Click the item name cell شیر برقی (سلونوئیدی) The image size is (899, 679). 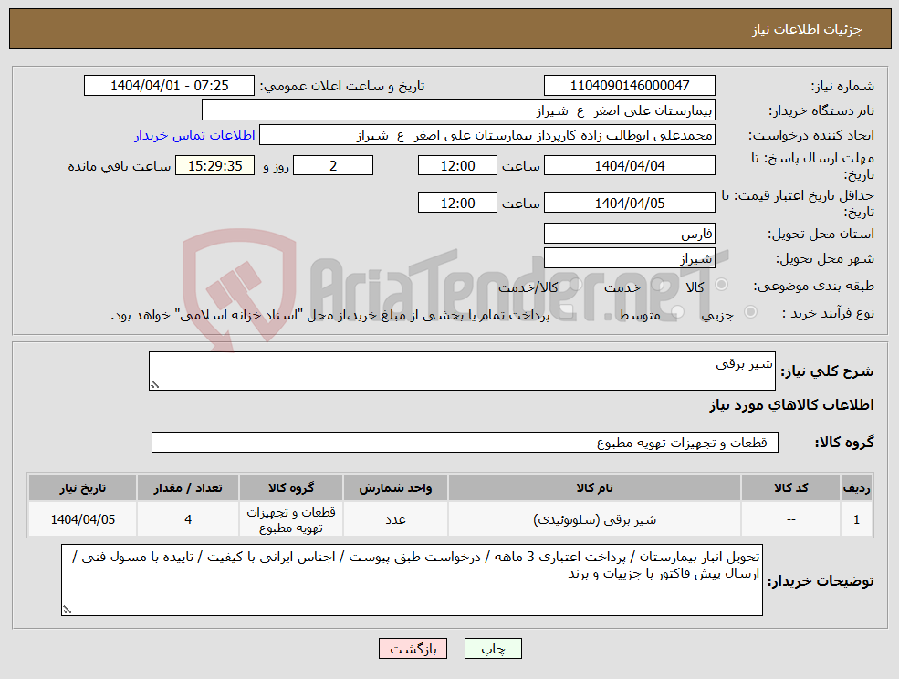click(594, 519)
